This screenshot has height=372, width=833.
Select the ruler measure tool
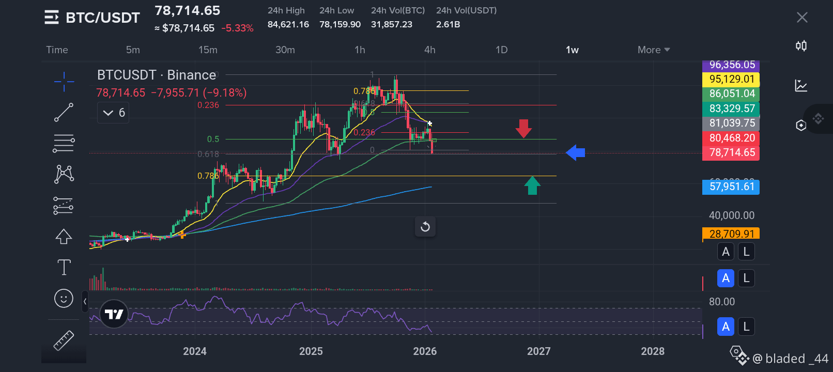click(64, 340)
